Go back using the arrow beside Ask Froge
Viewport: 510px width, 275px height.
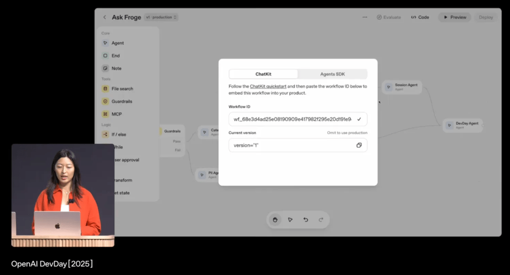[x=104, y=17]
